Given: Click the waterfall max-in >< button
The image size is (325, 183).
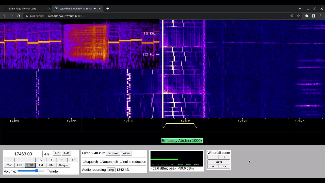Looking at the screenshot, I should click(213, 166).
